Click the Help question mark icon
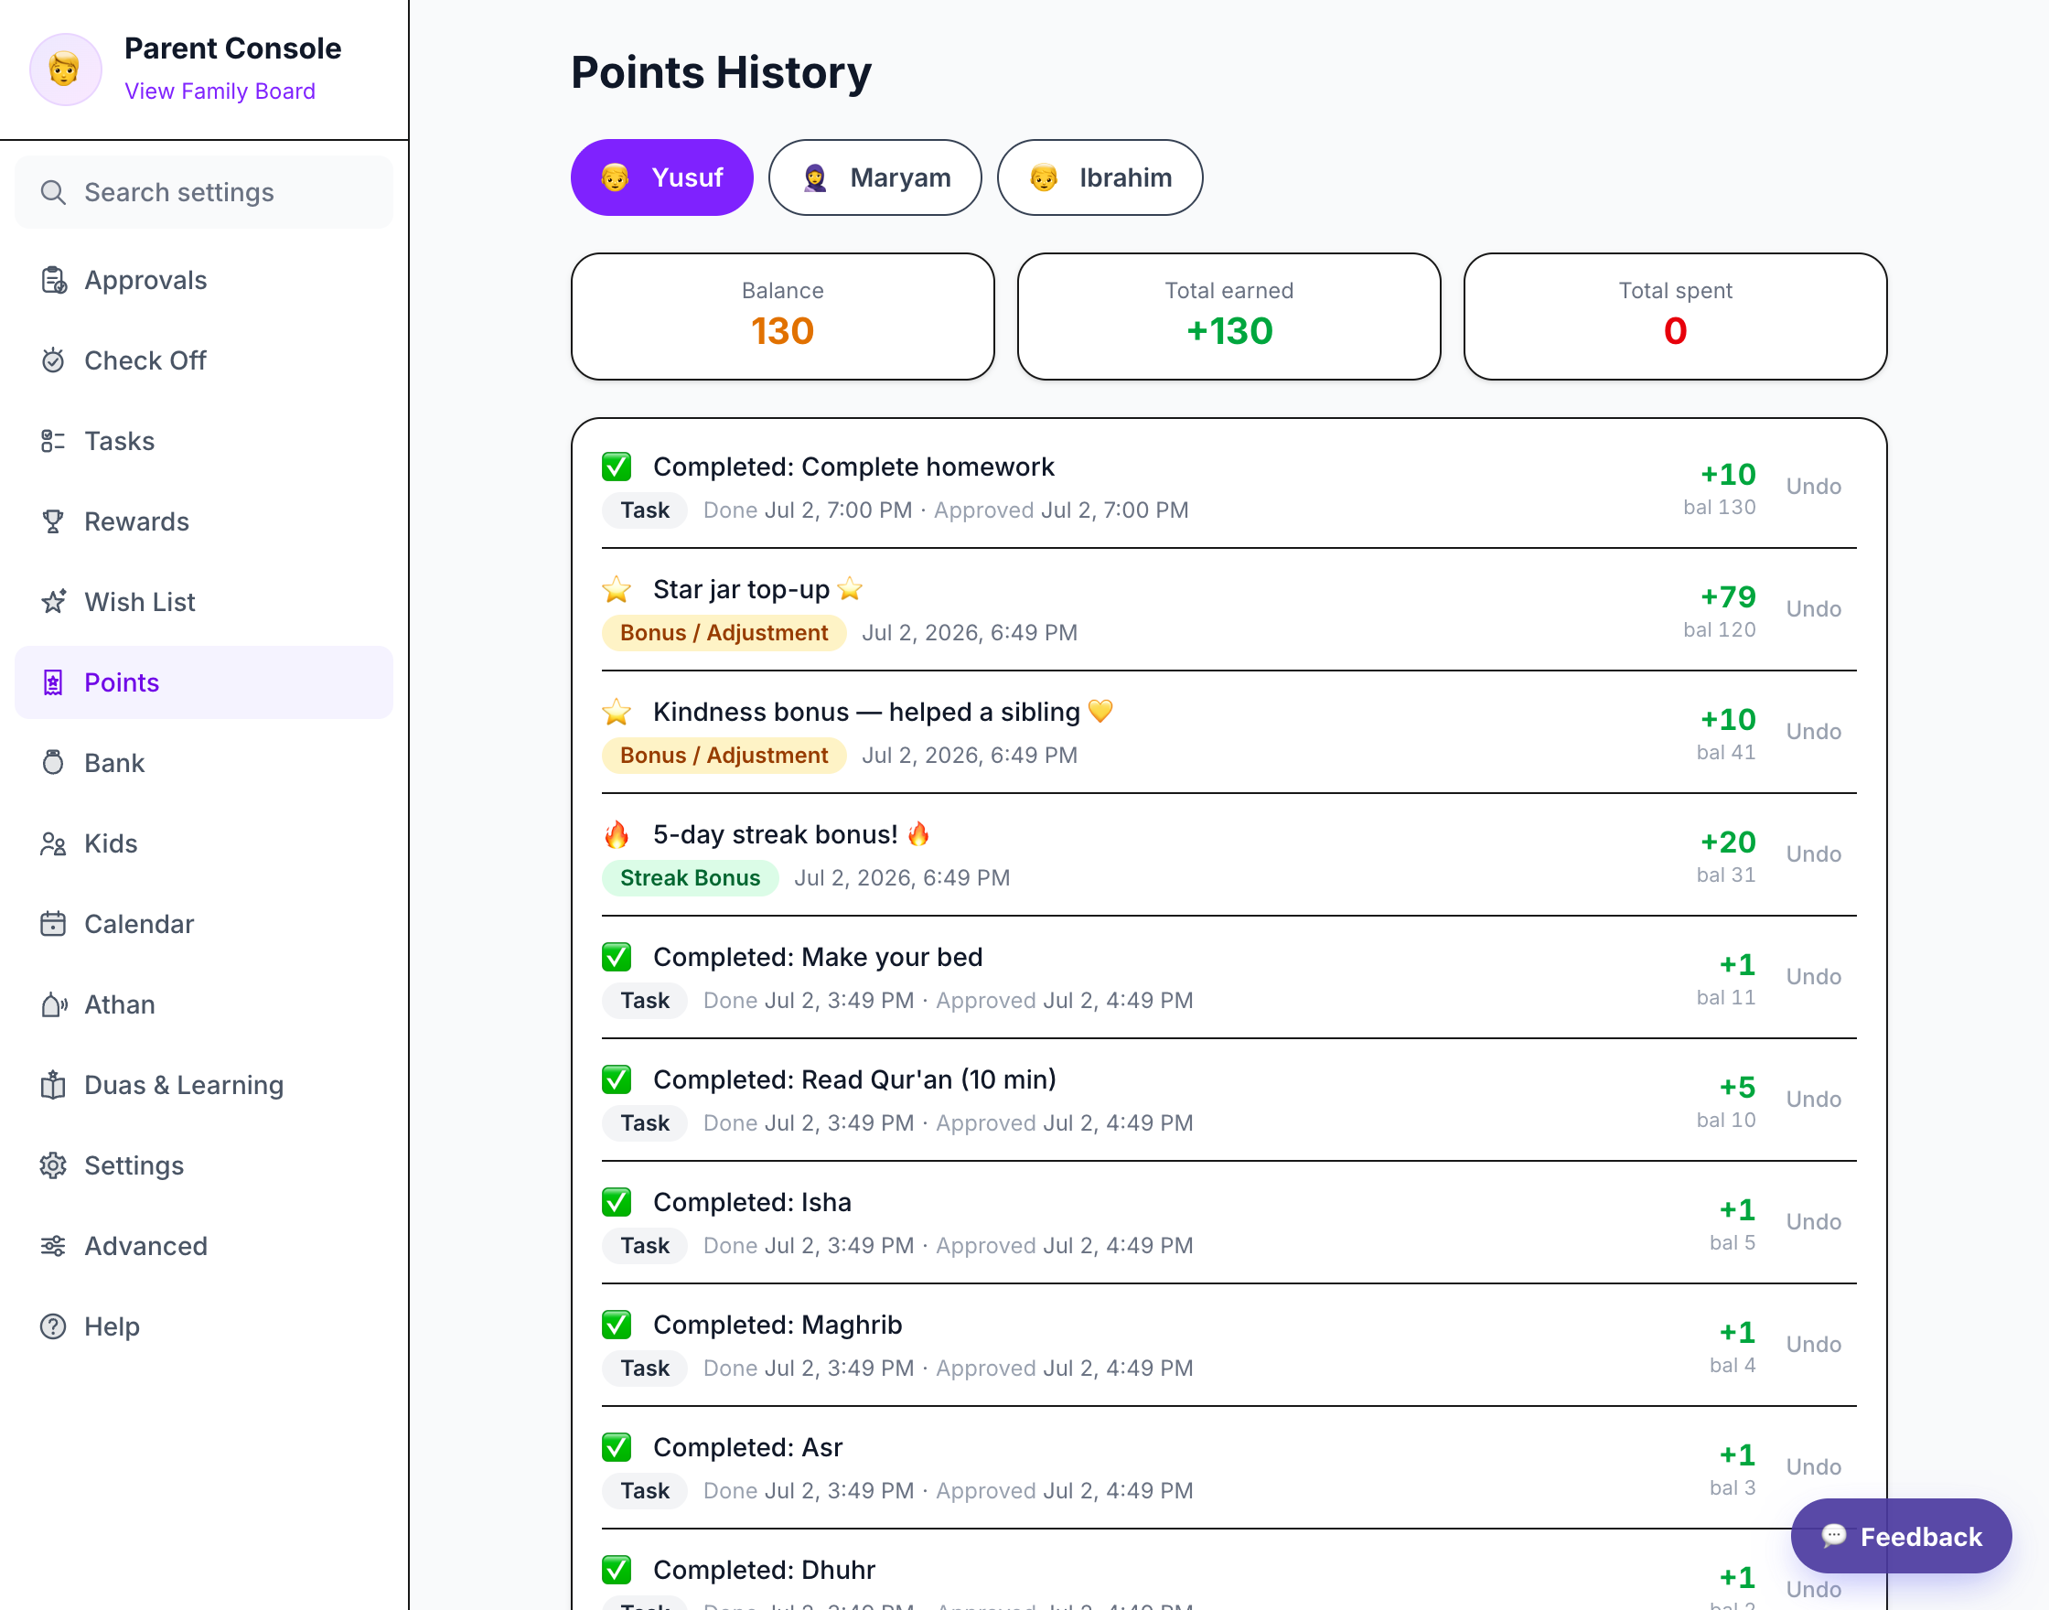 point(54,1326)
